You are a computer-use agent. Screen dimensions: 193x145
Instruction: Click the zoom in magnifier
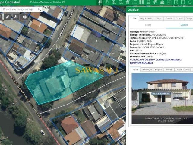coord(114,2)
